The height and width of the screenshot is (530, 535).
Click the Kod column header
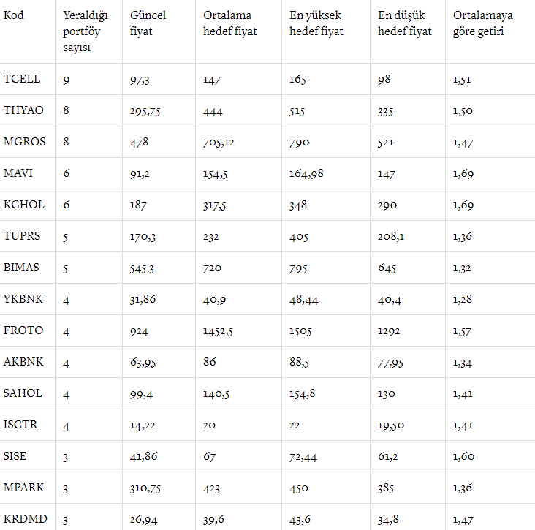point(14,15)
